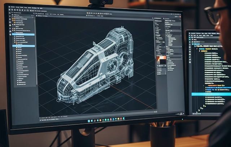
Task: Open the white circle icon on the taskbar
Action: coord(95,121)
